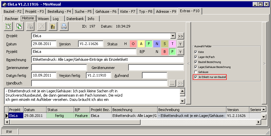The image size is (271, 136).
Task: Print the history entry with the printer icon
Action: pos(64,27)
